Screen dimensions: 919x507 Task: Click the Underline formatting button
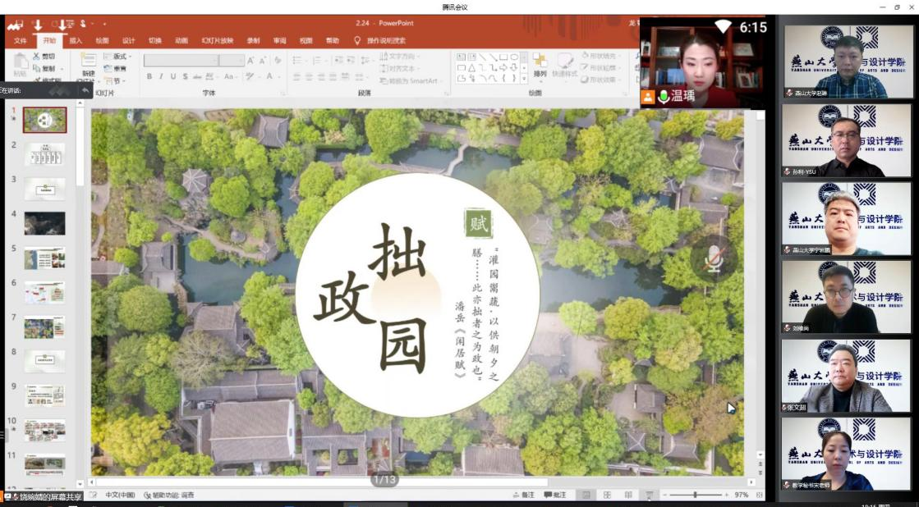point(172,76)
